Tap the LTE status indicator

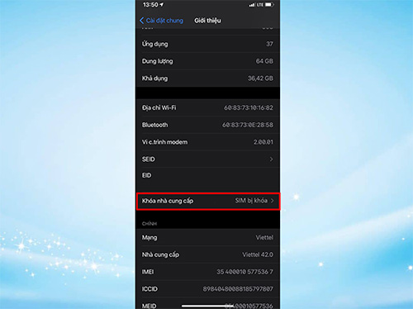(x=260, y=5)
